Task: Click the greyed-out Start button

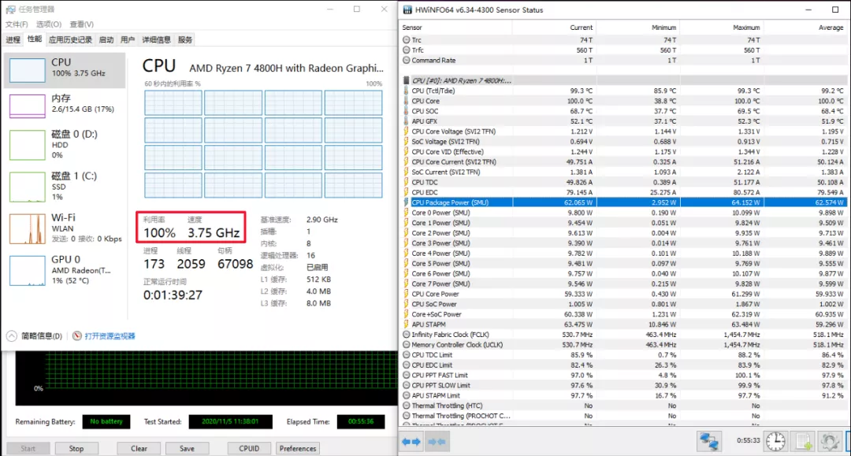Action: click(x=28, y=448)
